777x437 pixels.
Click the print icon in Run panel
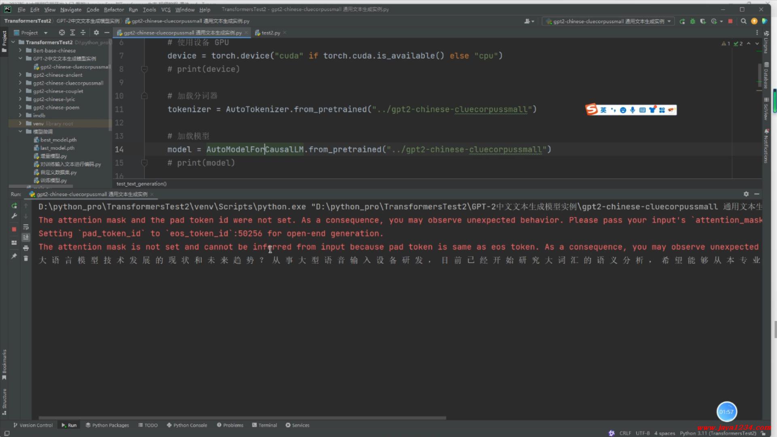pyautogui.click(x=26, y=248)
